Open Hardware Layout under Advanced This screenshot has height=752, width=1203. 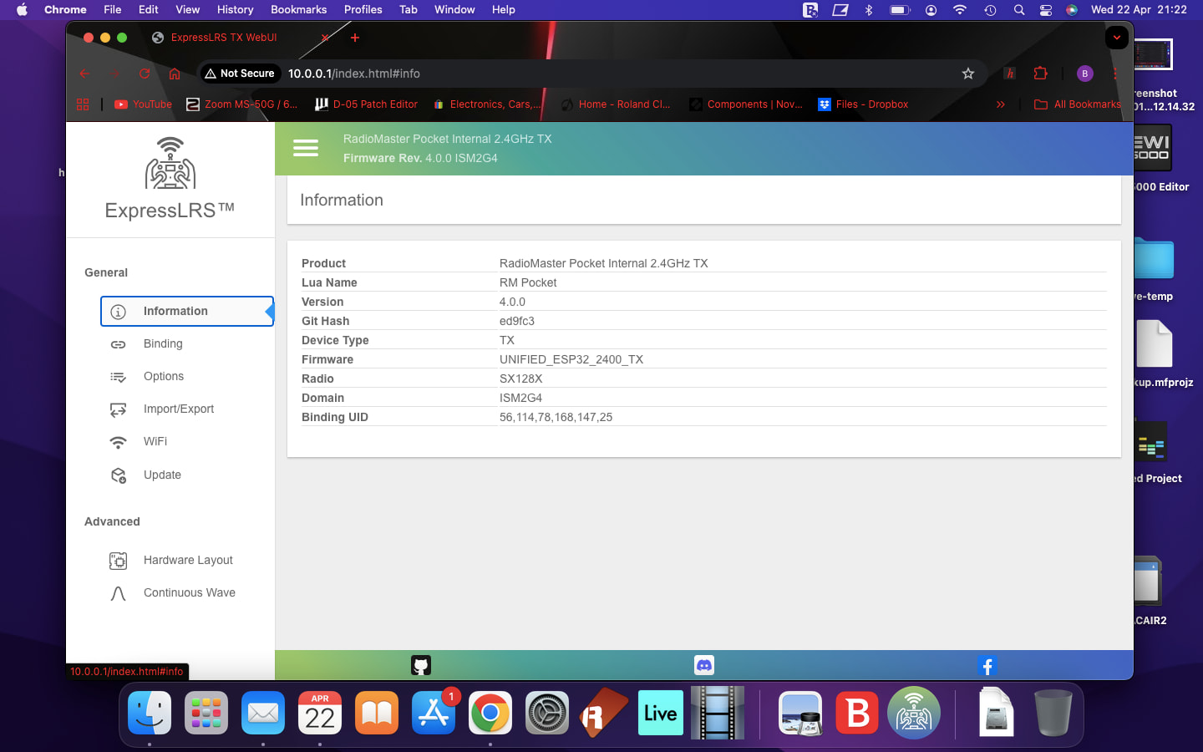188,560
